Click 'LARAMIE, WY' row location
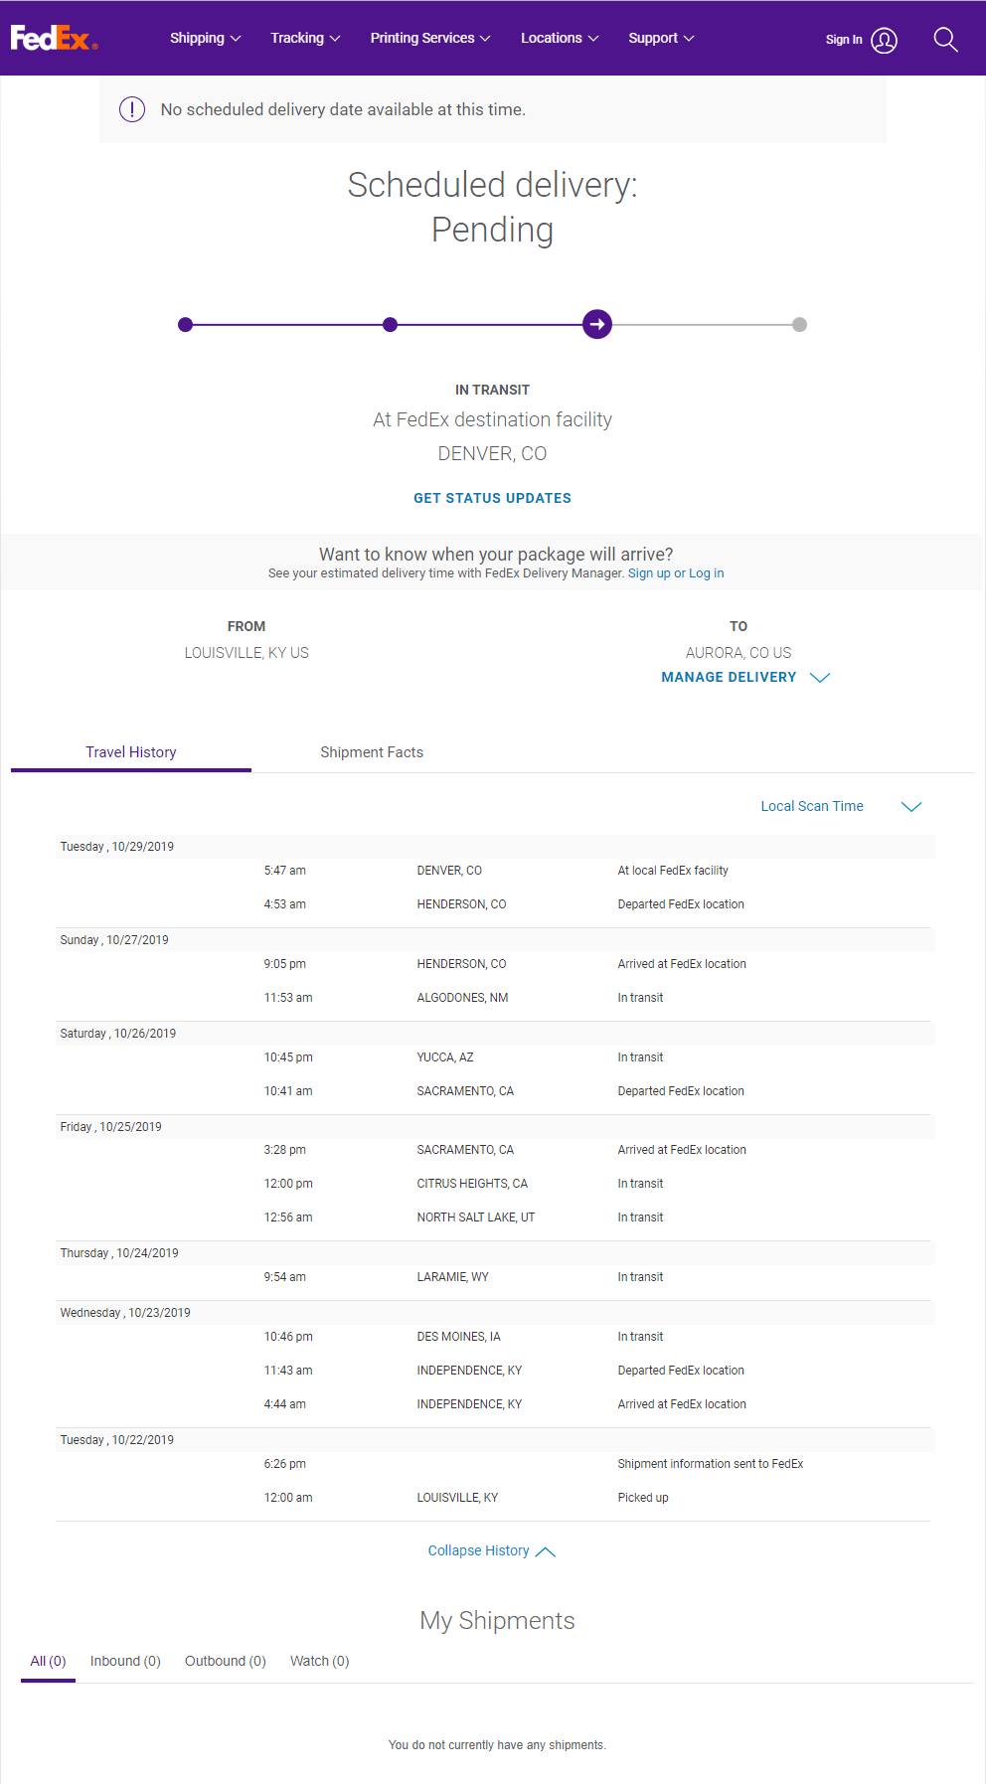Image resolution: width=986 pixels, height=1784 pixels. coord(452,1277)
